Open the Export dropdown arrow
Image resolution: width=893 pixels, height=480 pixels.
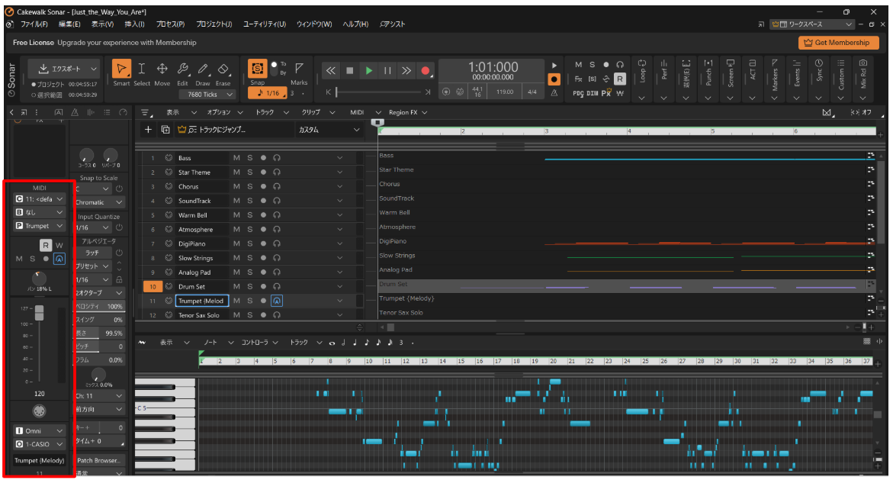pyautogui.click(x=93, y=69)
